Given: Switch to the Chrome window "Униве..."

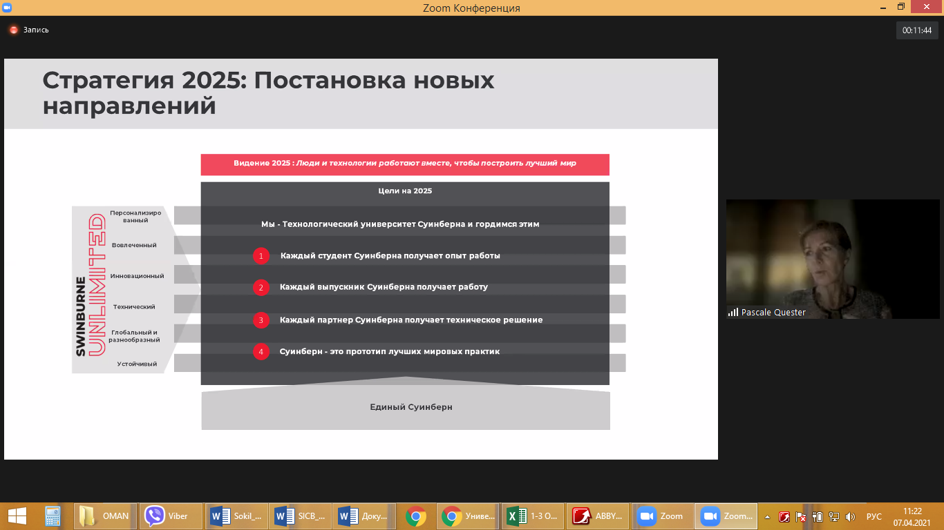Looking at the screenshot, I should [x=469, y=516].
